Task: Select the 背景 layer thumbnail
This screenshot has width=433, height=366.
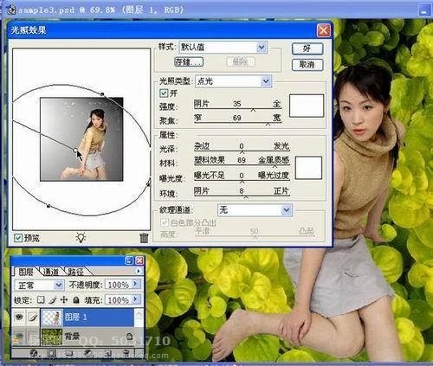Action: click(x=52, y=337)
